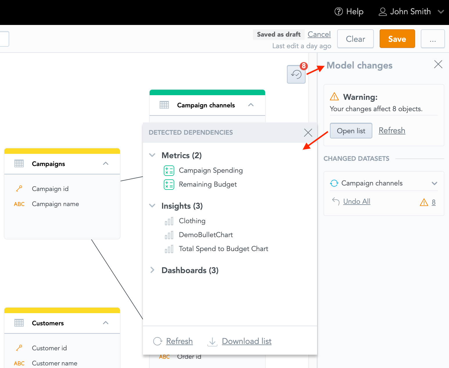This screenshot has height=368, width=449.
Task: Select Campaign id field
Action: 50,189
